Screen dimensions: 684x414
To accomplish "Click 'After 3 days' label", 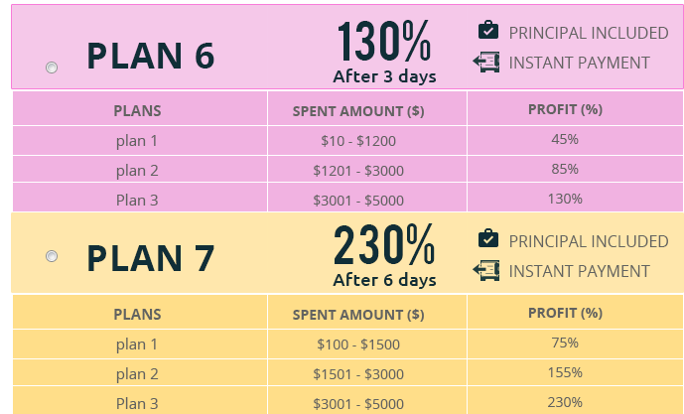I will (x=384, y=75).
